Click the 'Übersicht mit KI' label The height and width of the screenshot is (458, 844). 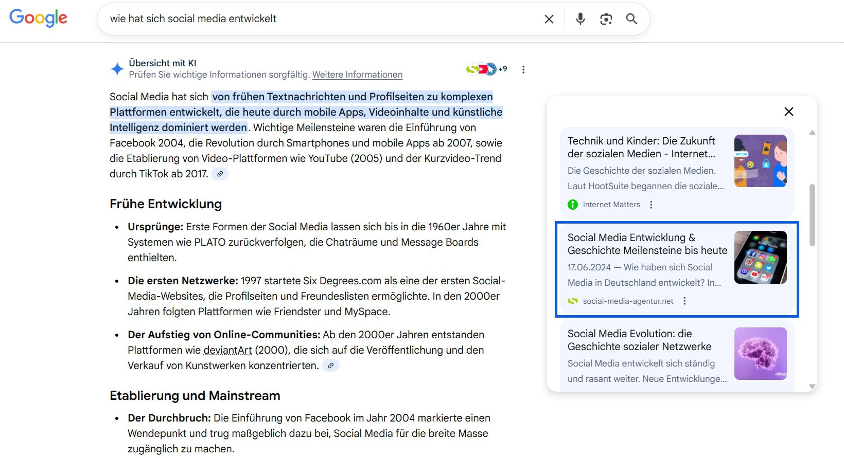tap(163, 63)
